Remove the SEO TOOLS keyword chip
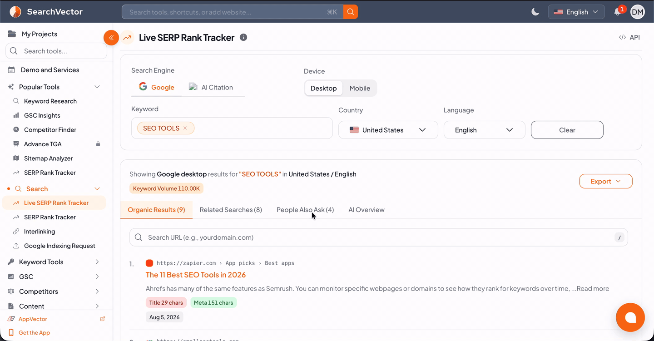This screenshot has width=654, height=341. (185, 128)
